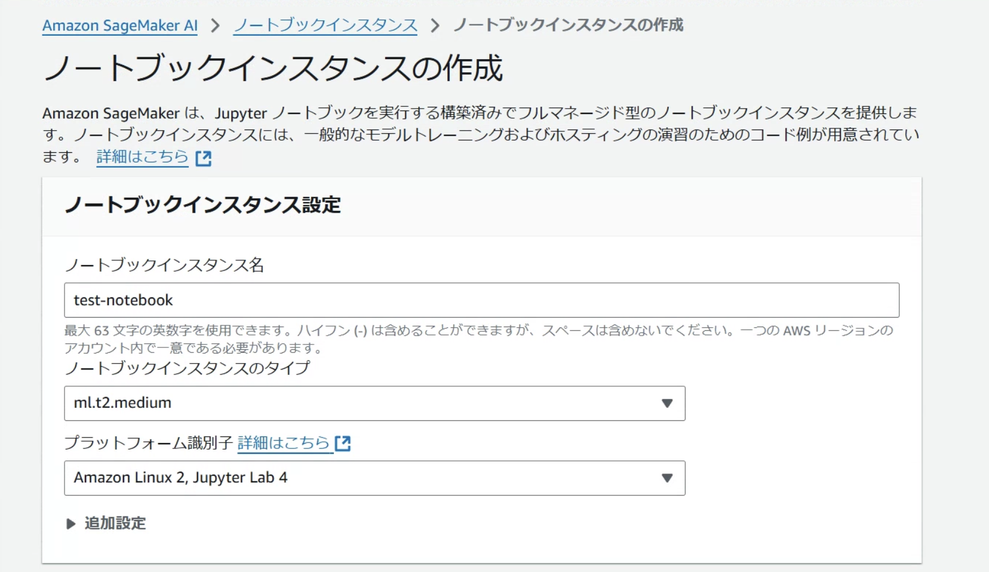This screenshot has width=989, height=572.
Task: Open Amazon SageMaker AI breadcrumb link
Action: click(119, 26)
